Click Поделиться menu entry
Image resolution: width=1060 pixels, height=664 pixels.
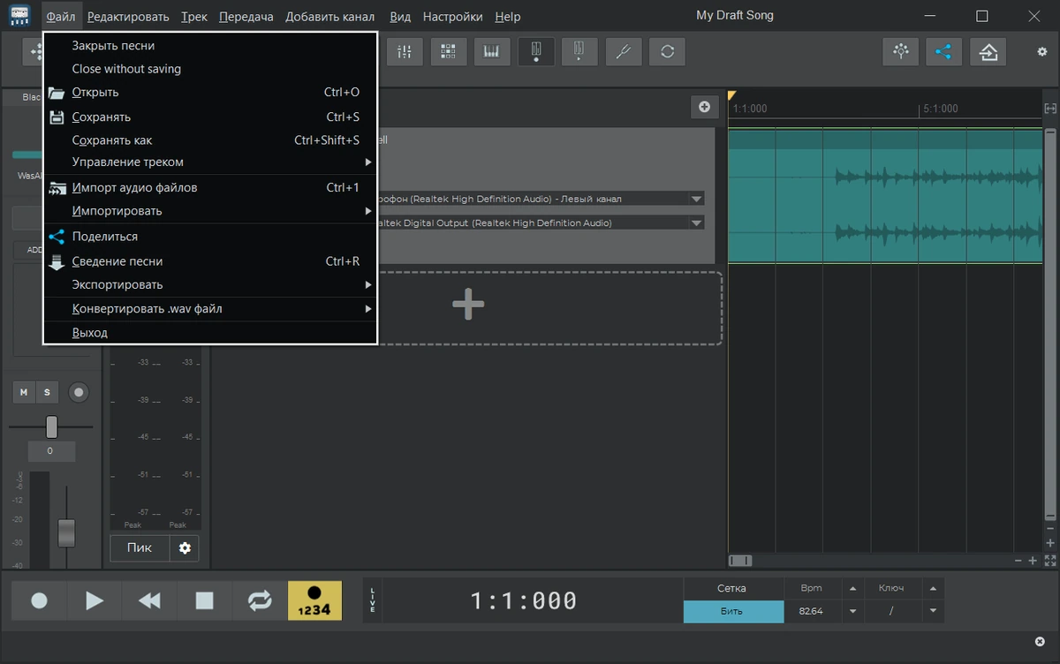tap(210, 237)
